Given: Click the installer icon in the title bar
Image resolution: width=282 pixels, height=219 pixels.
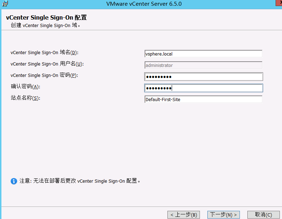Looking at the screenshot, I should (x=5, y=4).
